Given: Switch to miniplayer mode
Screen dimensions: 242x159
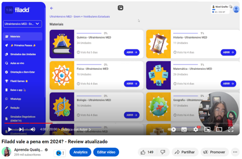Looking at the screenshot, I should pos(207,130).
